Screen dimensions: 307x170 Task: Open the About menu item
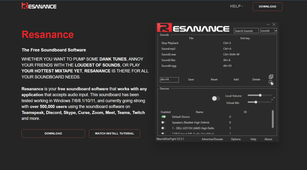tap(268, 139)
